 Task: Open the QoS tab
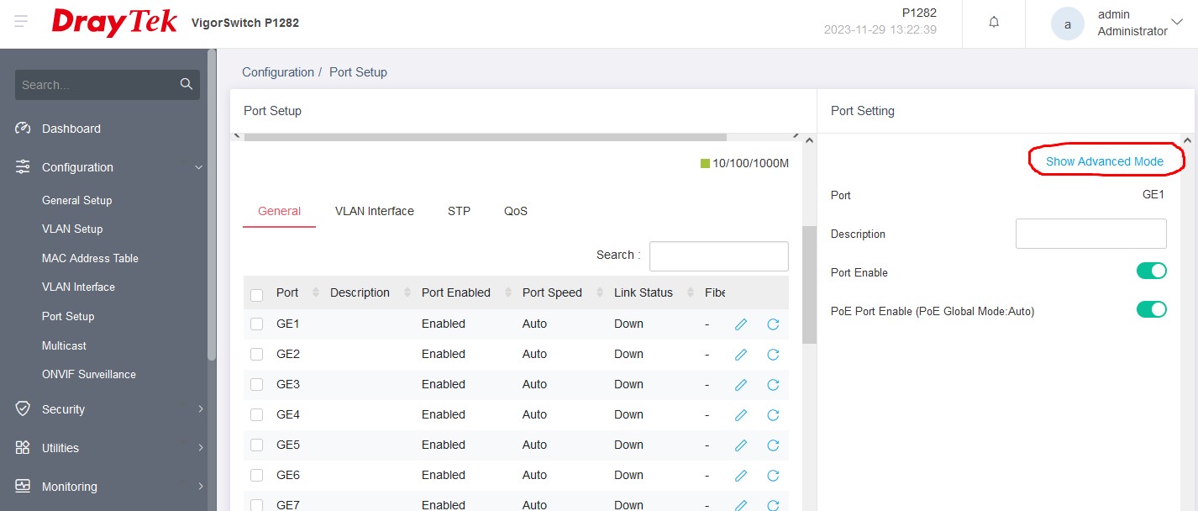point(516,211)
